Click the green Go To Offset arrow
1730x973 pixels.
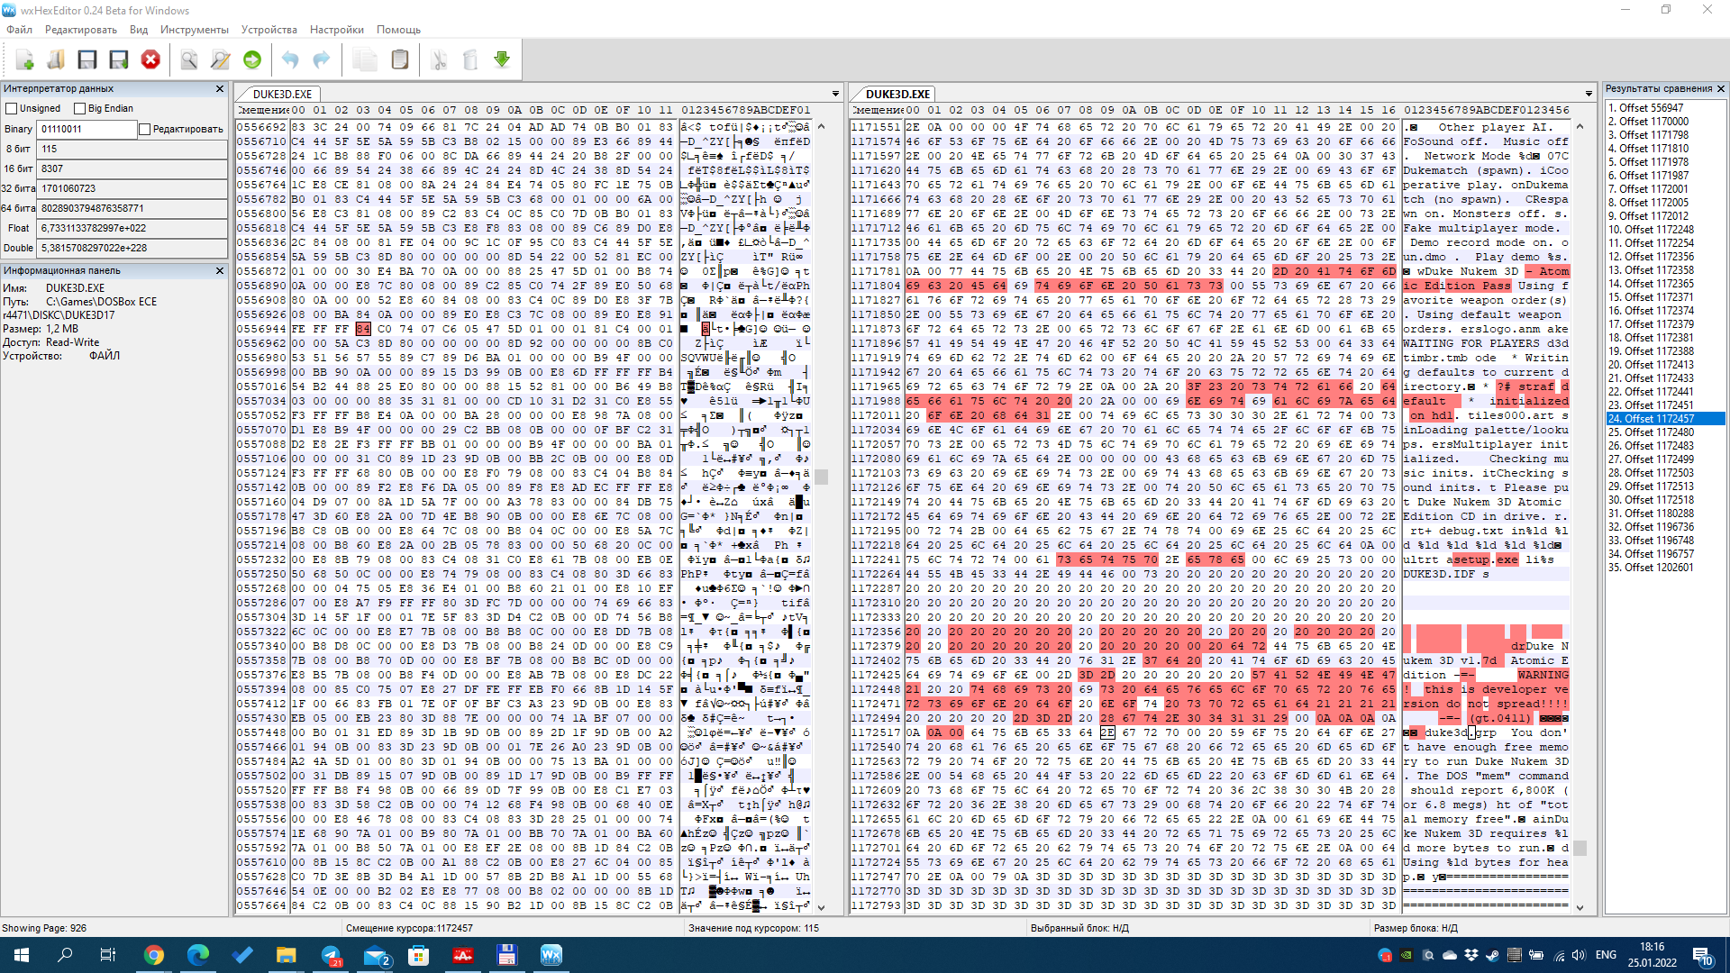pos(252,60)
